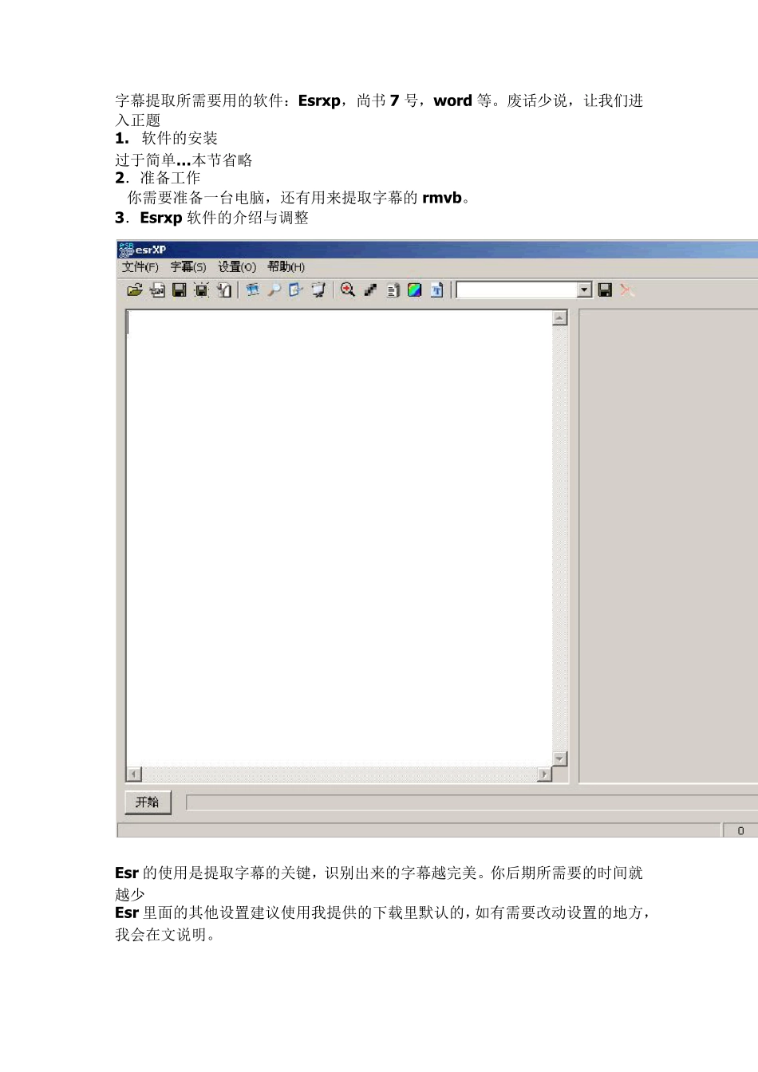Click the heading text '准备工作'
The image size is (758, 1072).
(170, 178)
